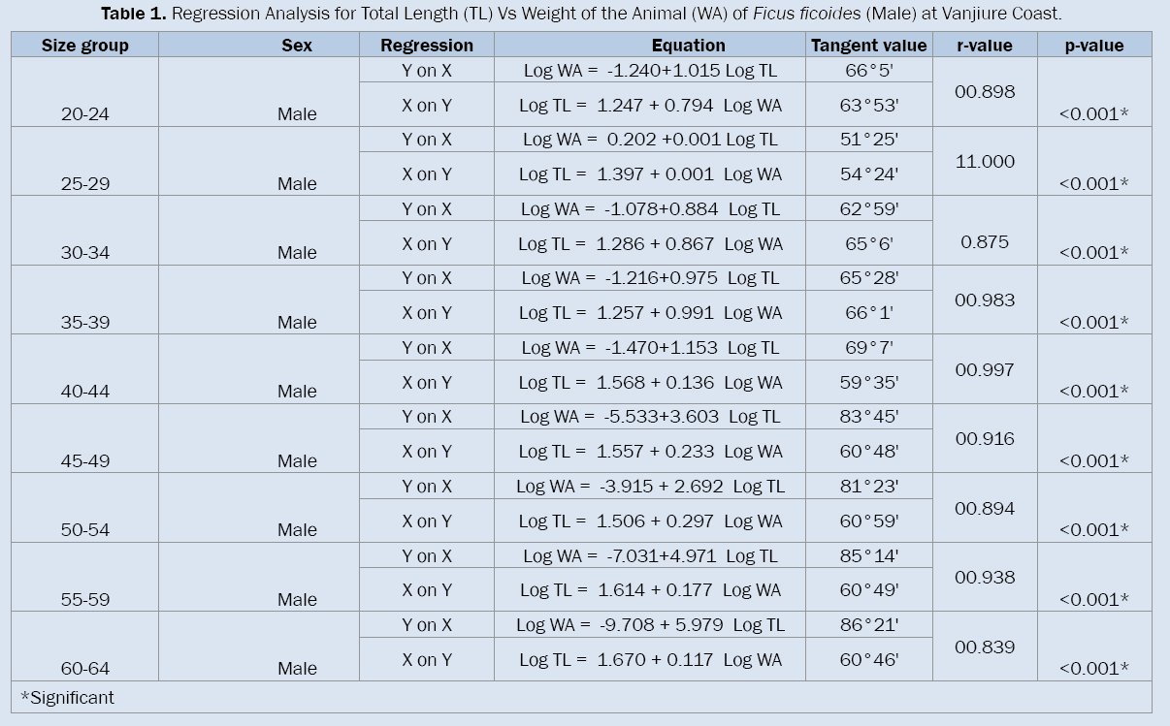This screenshot has width=1170, height=726.
Task: Select equation Log TL = 1.670 + 0.117 Log WA
Action: click(649, 660)
